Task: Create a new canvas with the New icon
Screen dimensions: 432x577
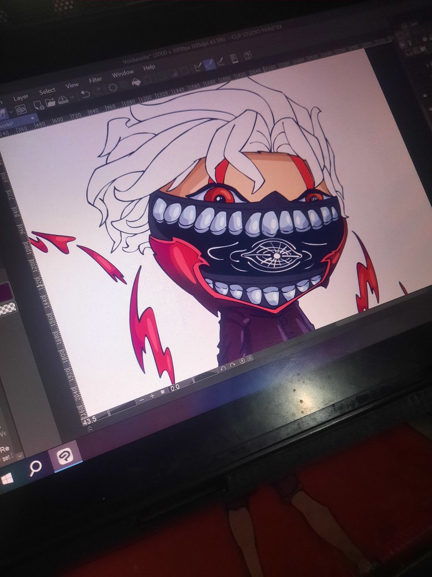Action: [x=38, y=105]
